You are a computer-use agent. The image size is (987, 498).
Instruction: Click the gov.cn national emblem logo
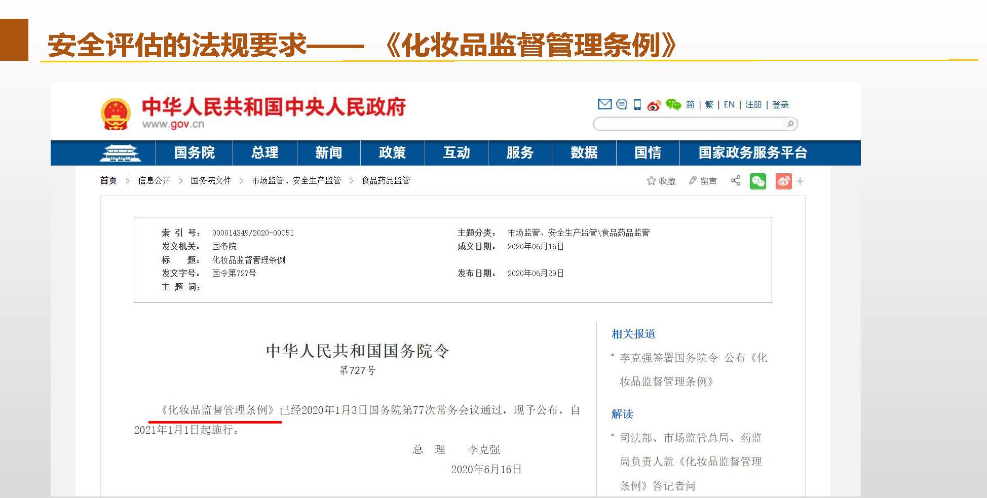click(116, 114)
